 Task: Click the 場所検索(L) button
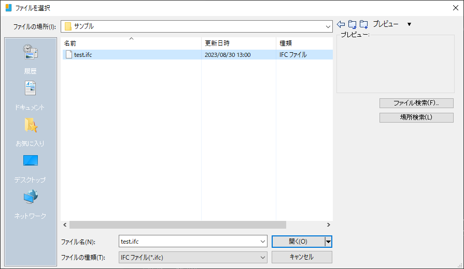tap(416, 117)
